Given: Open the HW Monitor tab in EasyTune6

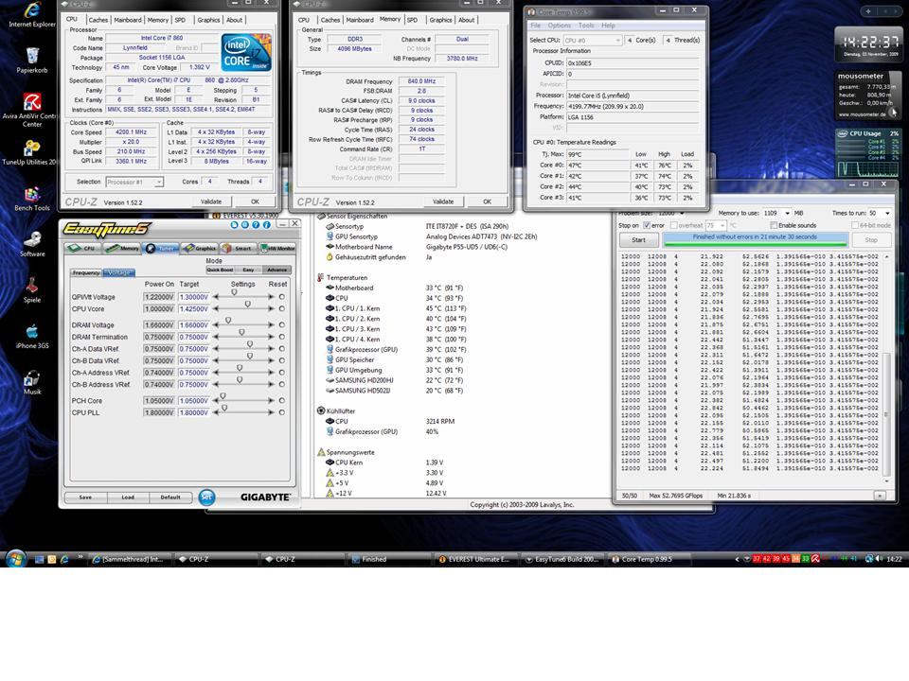Looking at the screenshot, I should coord(277,249).
